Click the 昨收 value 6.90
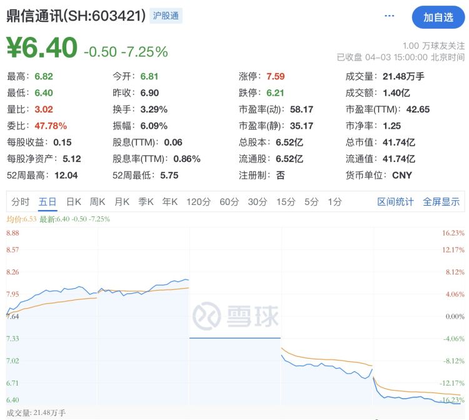Image resolution: width=469 pixels, height=420 pixels. pyautogui.click(x=149, y=93)
